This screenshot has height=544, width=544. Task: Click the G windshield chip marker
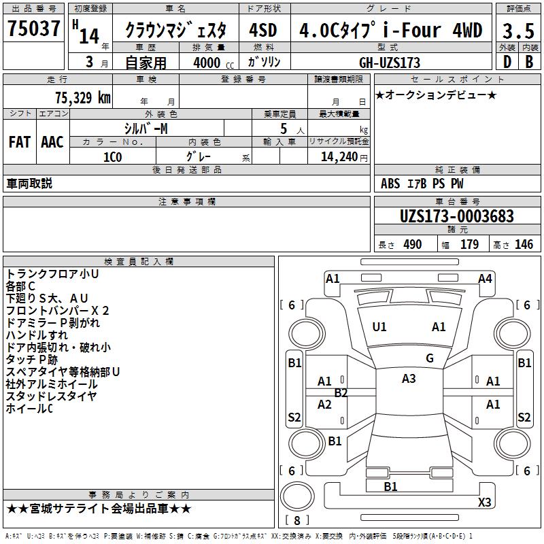(x=430, y=358)
